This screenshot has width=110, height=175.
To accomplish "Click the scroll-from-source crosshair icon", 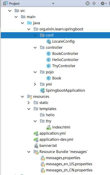I will point(88,4).
